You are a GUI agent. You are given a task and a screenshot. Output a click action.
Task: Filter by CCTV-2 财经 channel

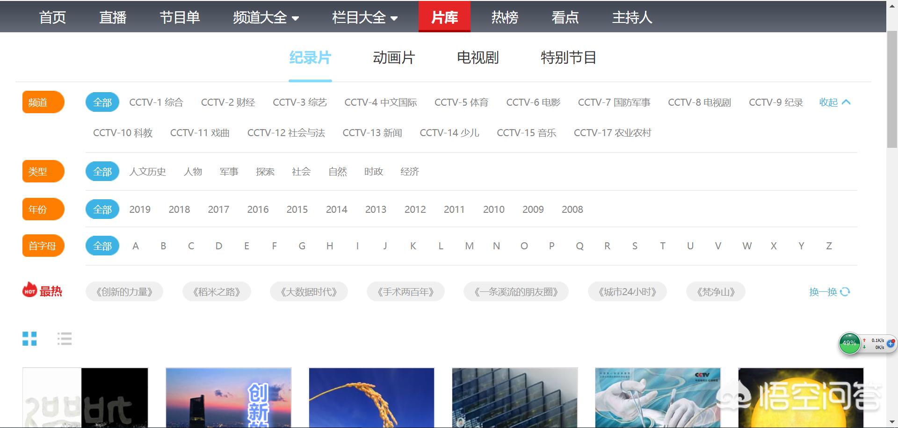(228, 102)
